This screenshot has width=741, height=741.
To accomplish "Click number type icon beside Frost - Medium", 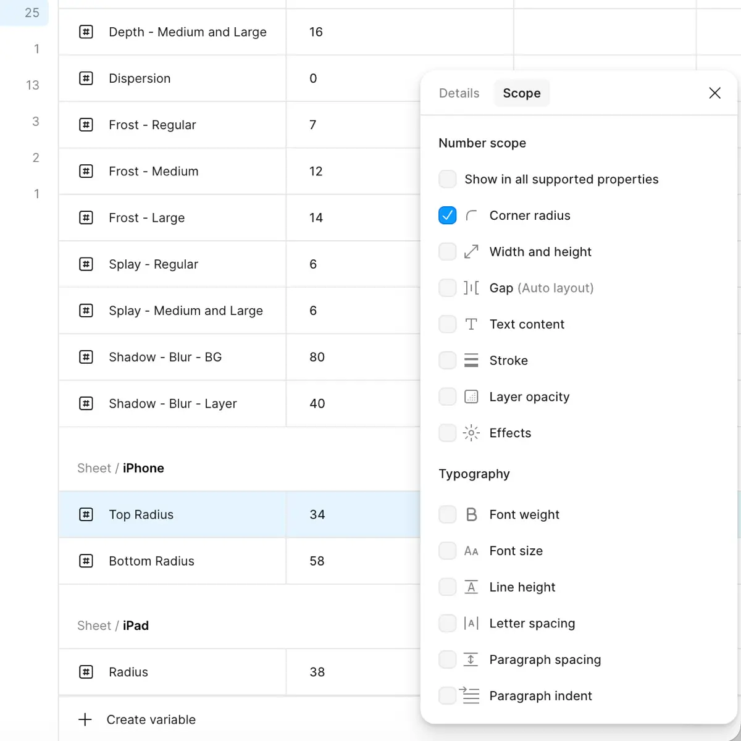I will click(86, 171).
